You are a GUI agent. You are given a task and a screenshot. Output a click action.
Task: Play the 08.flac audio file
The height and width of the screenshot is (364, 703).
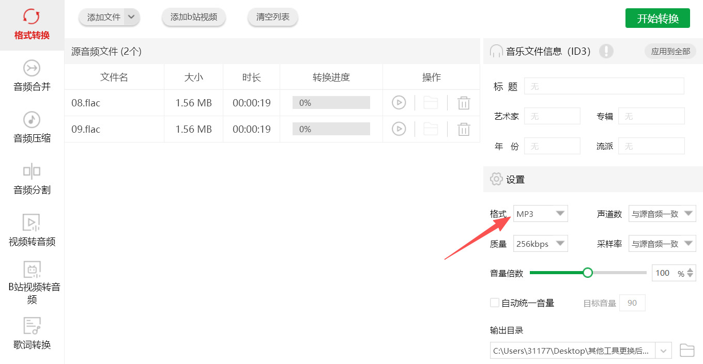point(399,103)
